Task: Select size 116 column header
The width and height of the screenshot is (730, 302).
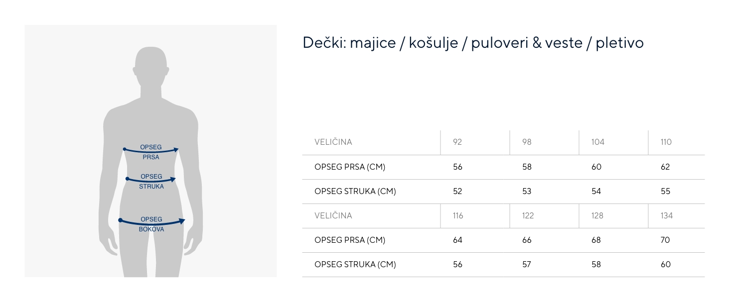Action: click(457, 216)
